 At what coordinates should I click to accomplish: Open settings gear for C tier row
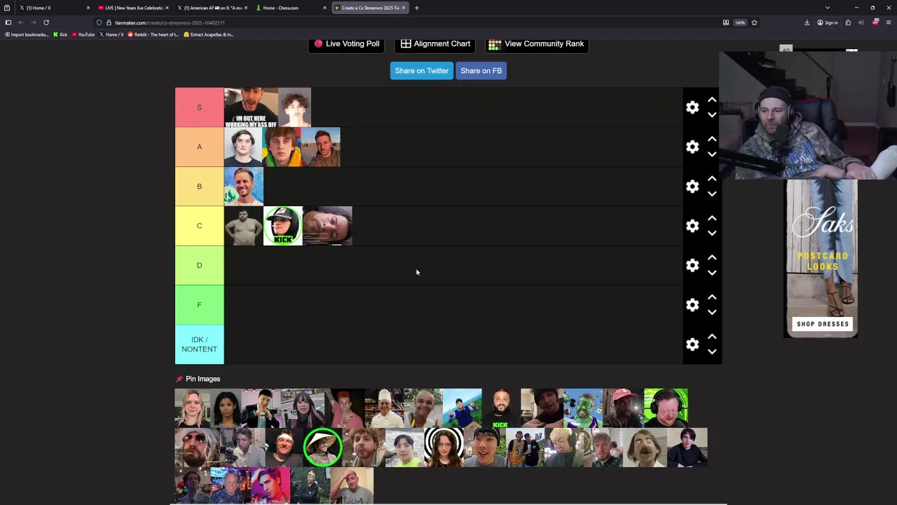click(x=692, y=226)
